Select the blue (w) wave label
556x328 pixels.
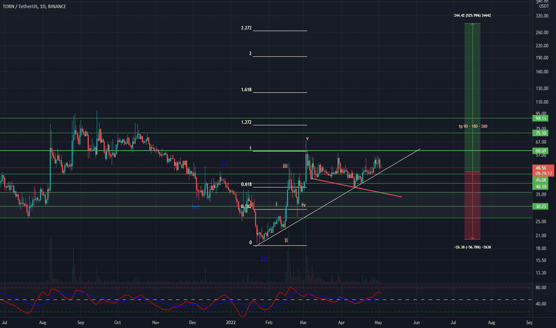195,207
